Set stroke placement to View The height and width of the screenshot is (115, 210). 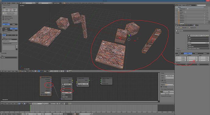6,29
